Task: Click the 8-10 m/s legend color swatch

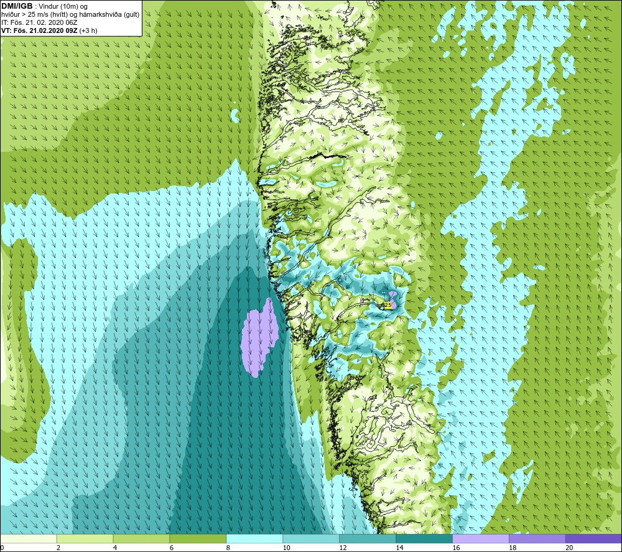Action: [254, 538]
